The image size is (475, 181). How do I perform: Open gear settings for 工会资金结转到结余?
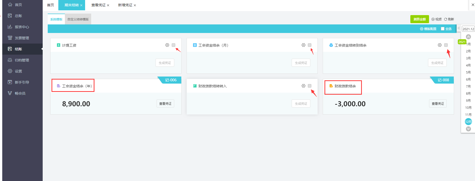click(440, 45)
